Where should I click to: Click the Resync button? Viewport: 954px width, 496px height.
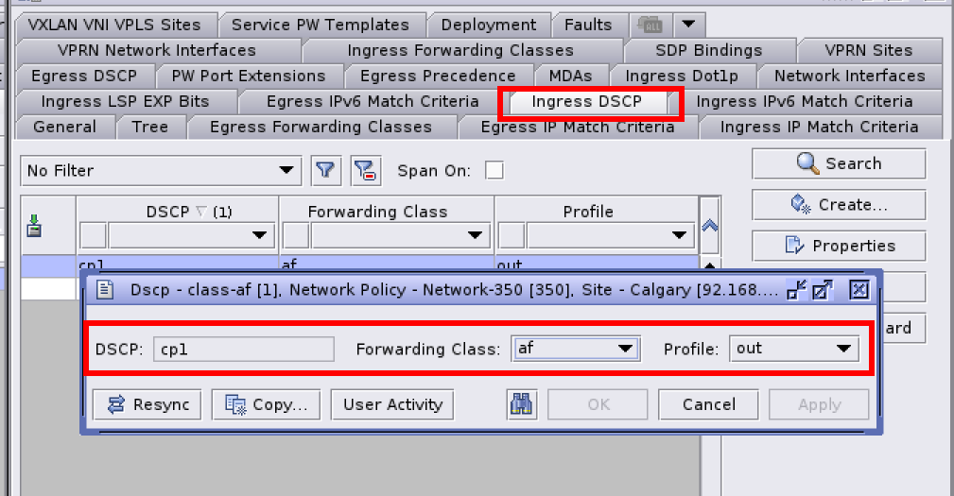(x=147, y=404)
